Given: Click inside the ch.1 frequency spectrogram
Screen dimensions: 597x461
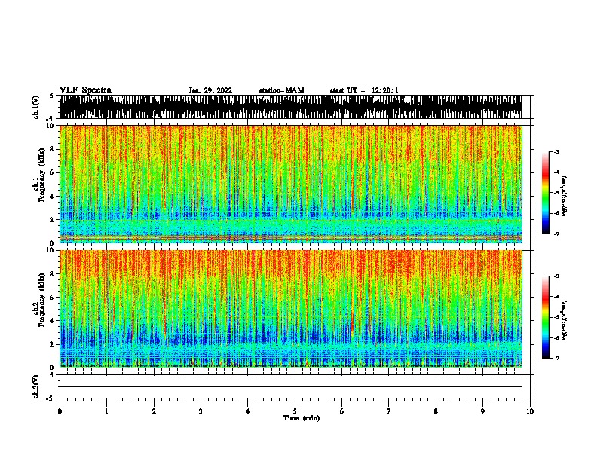Looking at the screenshot, I should pyautogui.click(x=290, y=184).
